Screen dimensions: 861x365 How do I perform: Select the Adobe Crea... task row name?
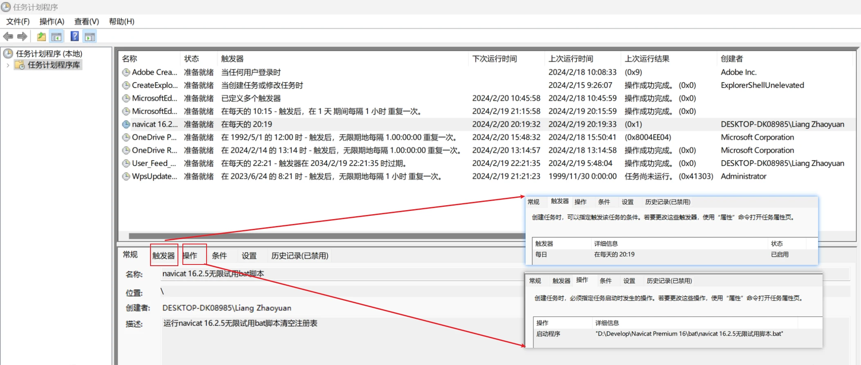click(x=155, y=72)
